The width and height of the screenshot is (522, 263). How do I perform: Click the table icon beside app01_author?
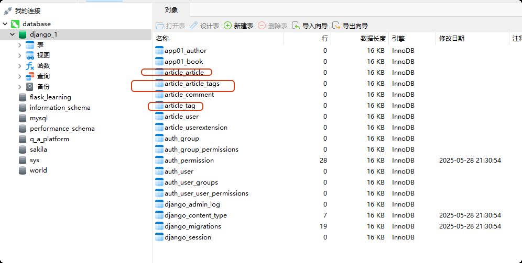coord(159,51)
